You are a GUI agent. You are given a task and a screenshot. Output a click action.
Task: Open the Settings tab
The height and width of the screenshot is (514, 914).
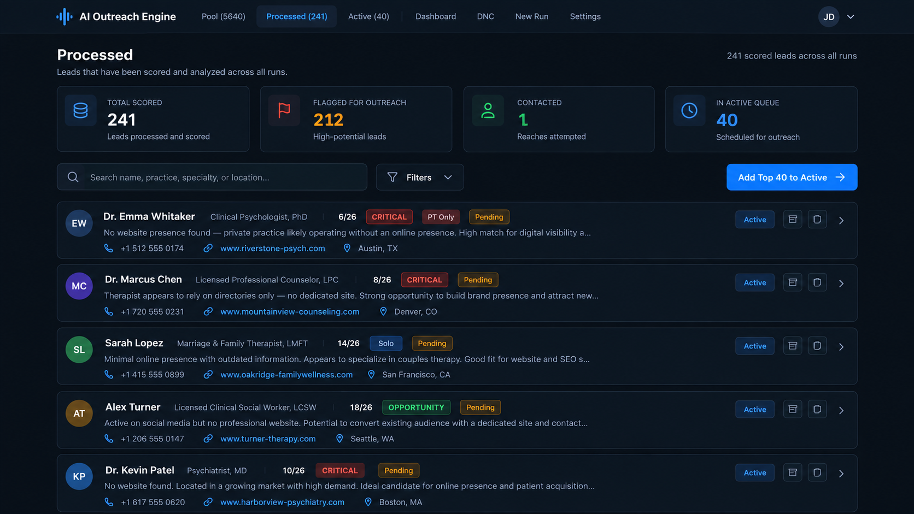coord(585,16)
